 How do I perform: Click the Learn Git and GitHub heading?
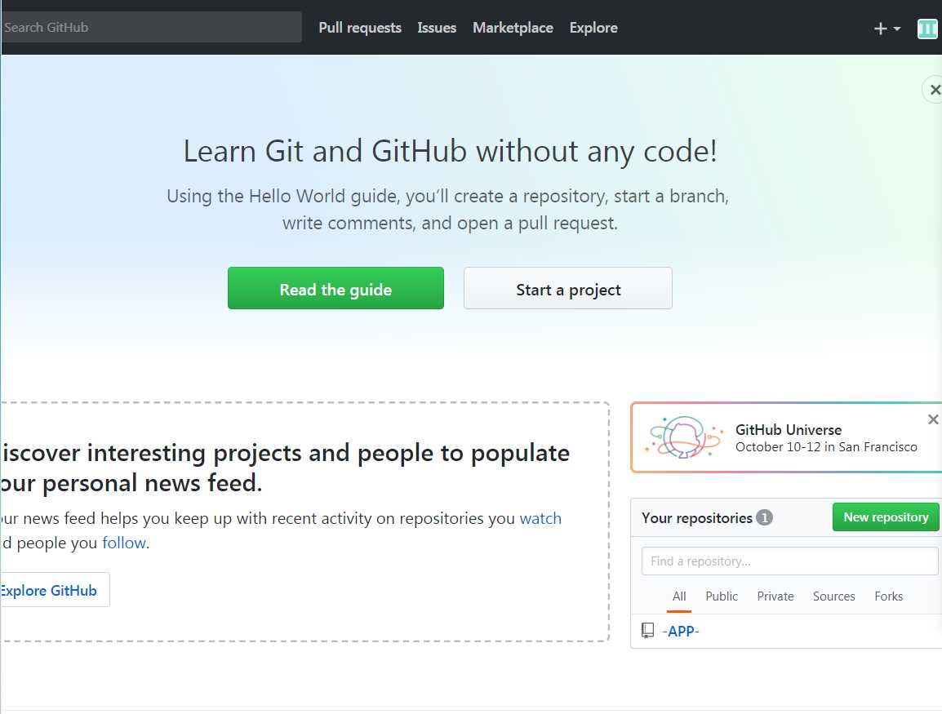[450, 151]
